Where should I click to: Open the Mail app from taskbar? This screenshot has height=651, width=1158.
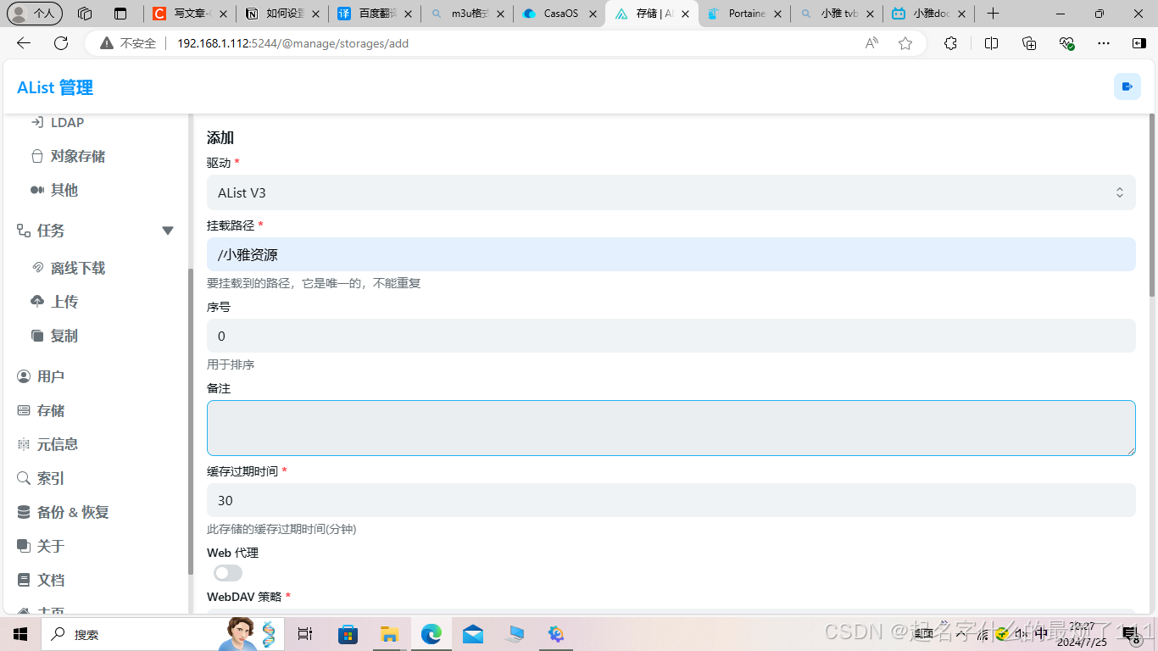473,634
